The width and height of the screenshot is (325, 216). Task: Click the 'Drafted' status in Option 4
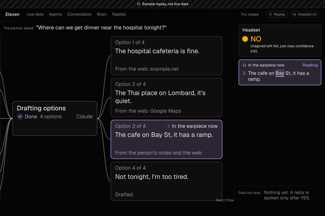pyautogui.click(x=124, y=195)
